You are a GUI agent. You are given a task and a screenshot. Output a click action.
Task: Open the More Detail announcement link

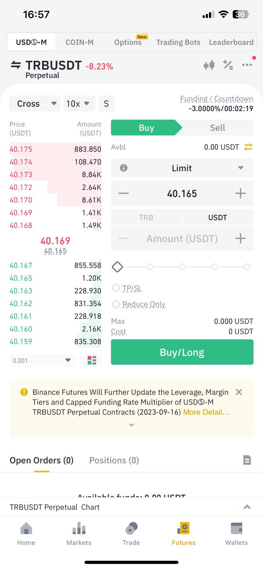pyautogui.click(x=206, y=412)
